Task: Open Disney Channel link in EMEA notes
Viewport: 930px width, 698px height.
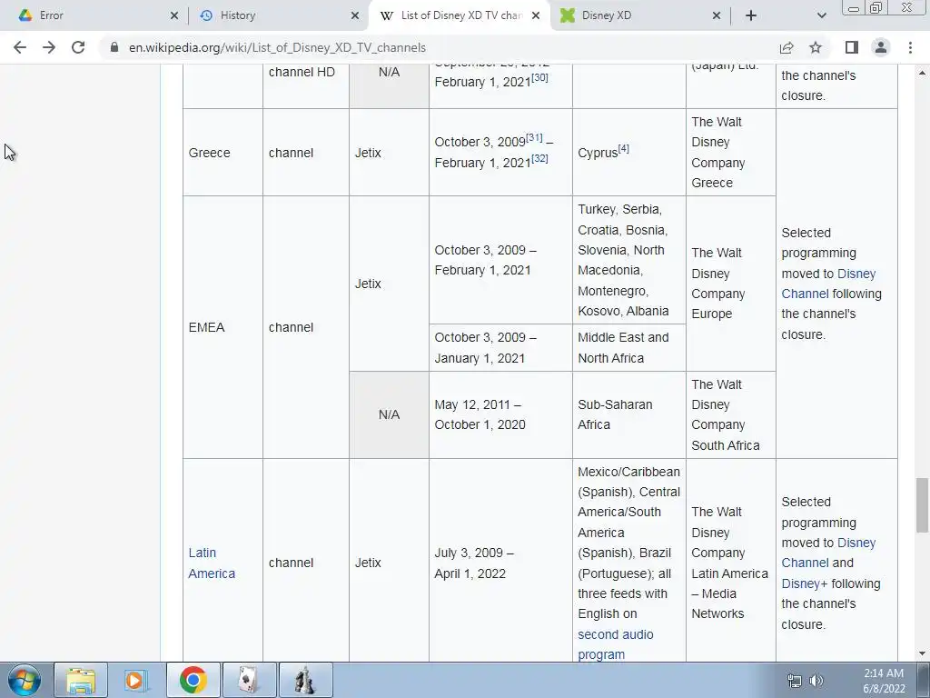Action: click(828, 284)
